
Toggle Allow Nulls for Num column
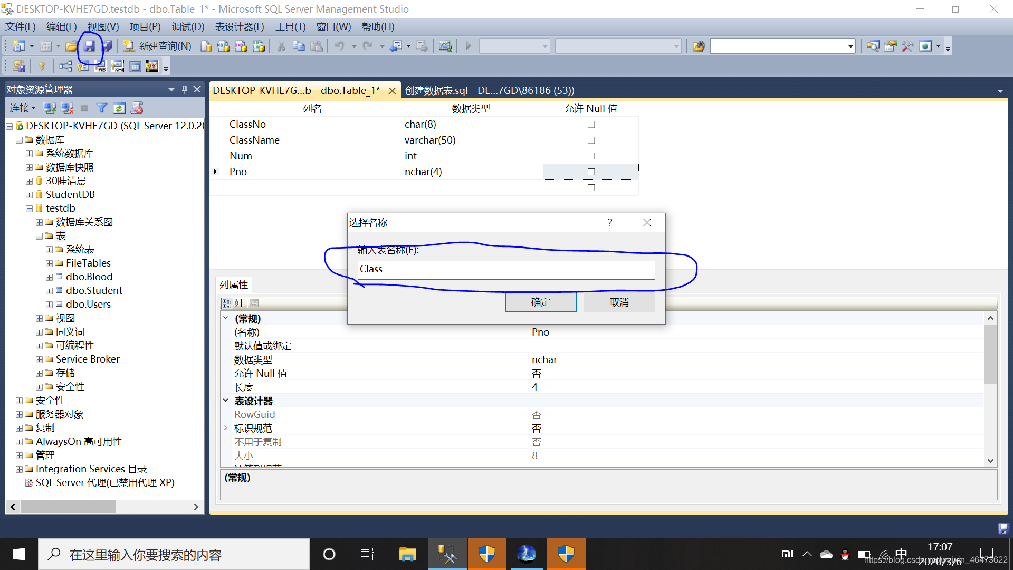[x=591, y=156]
